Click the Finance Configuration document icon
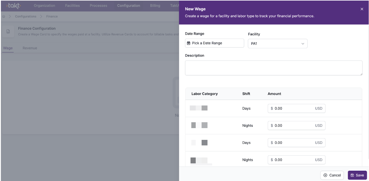This screenshot has width=369, height=181. 8,31
